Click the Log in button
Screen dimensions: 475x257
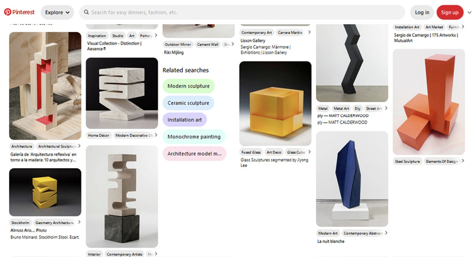point(422,13)
